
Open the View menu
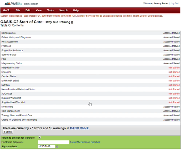tap(39, 10)
